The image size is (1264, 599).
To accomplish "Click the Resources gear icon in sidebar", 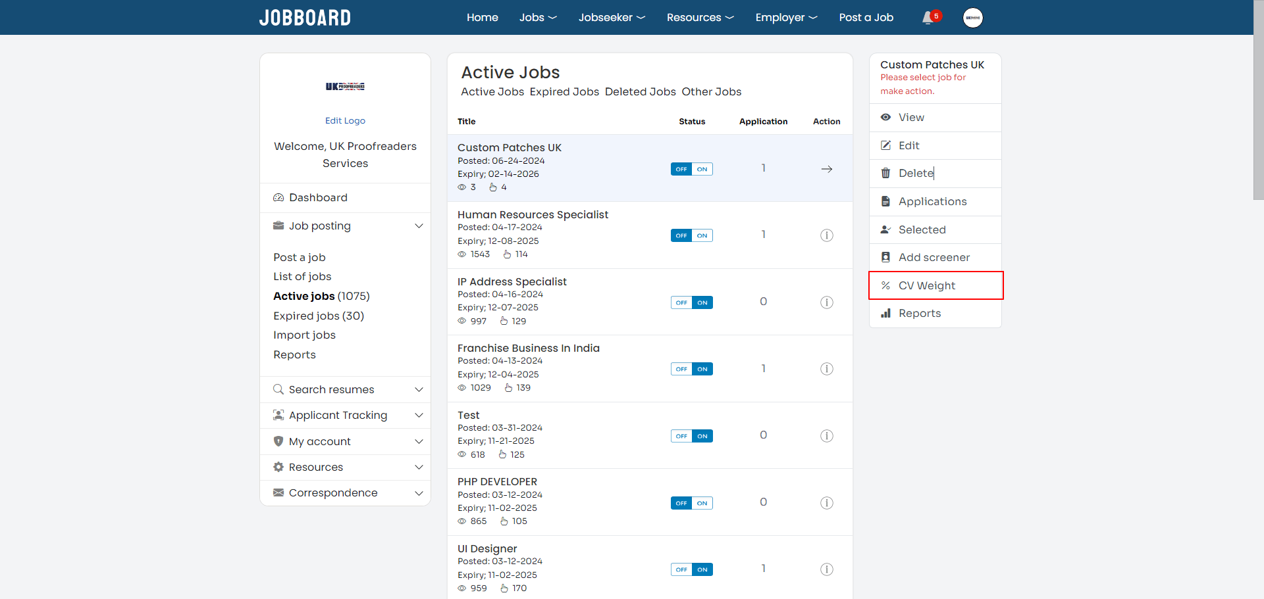I will click(x=278, y=467).
